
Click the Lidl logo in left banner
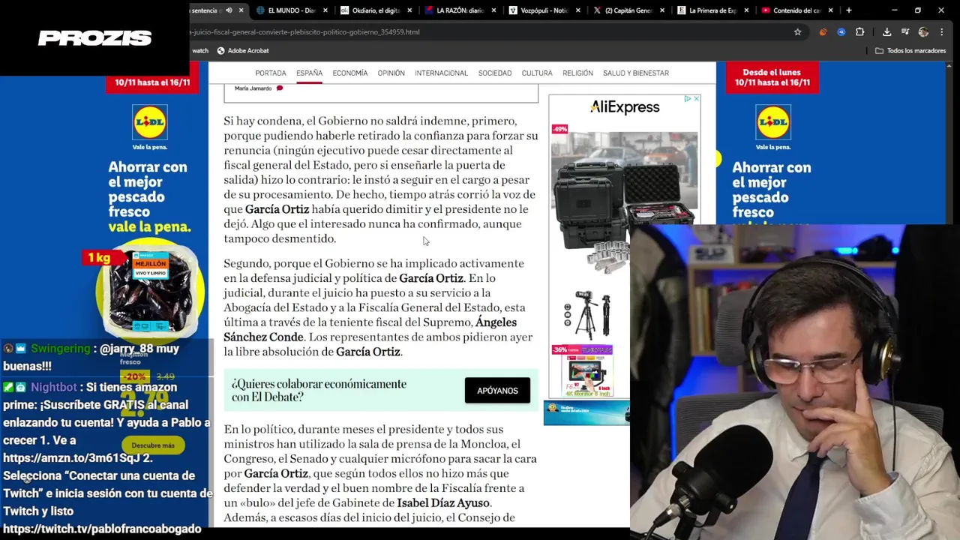[x=149, y=123]
